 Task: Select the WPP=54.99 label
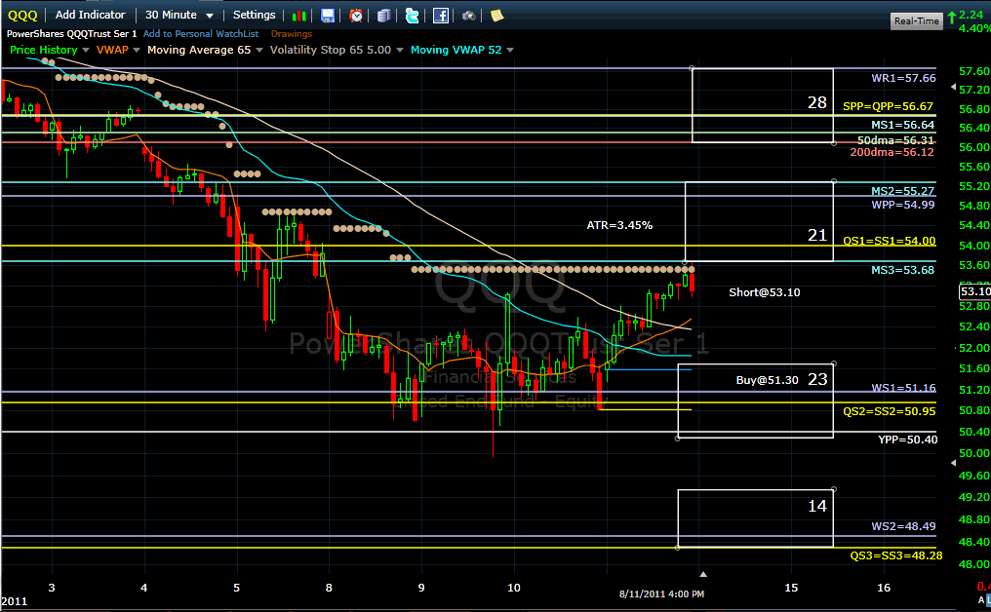point(902,205)
